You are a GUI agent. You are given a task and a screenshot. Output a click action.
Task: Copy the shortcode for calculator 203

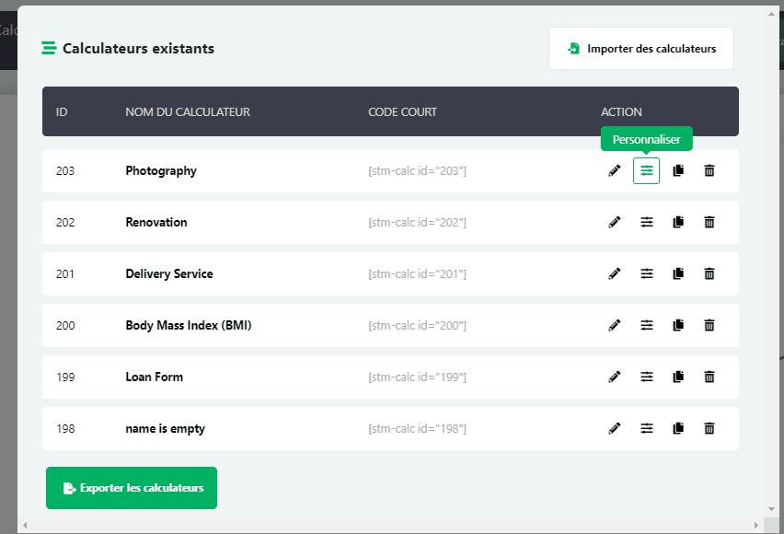click(417, 171)
